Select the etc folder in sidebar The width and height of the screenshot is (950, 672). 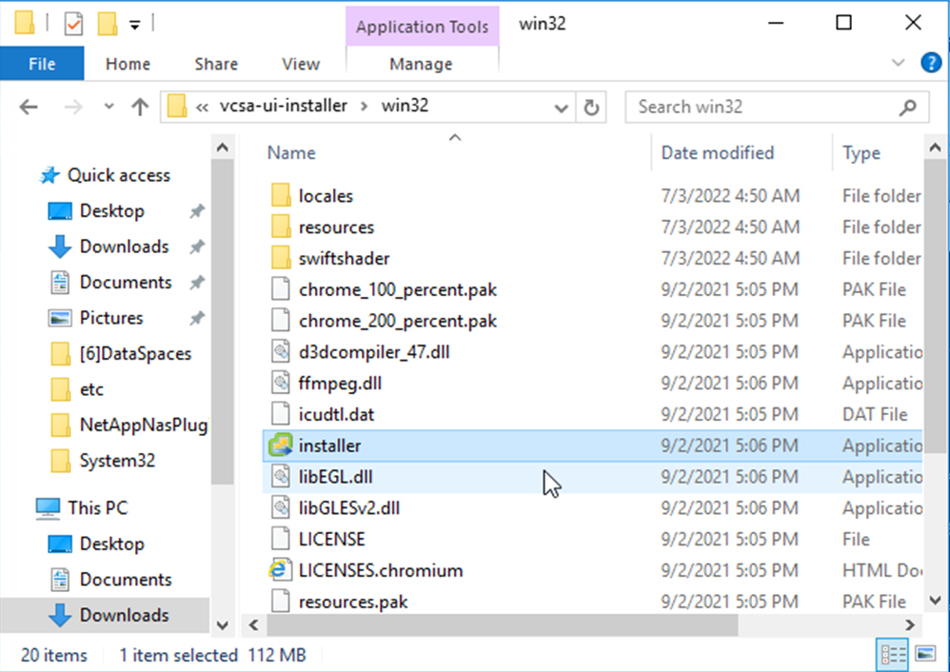[x=91, y=389]
